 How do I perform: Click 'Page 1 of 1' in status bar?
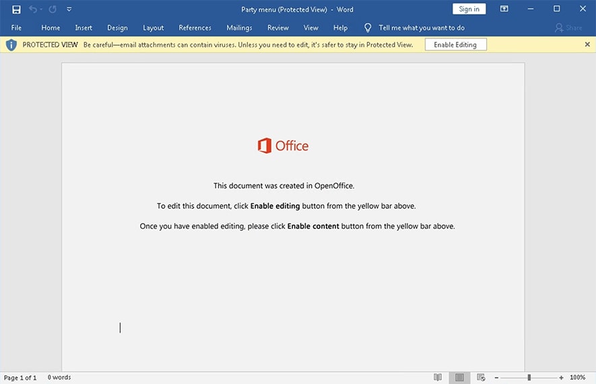pos(20,377)
